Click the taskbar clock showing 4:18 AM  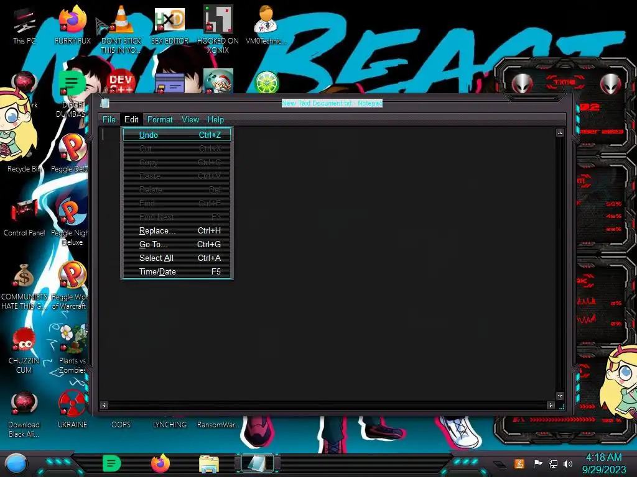[603, 463]
